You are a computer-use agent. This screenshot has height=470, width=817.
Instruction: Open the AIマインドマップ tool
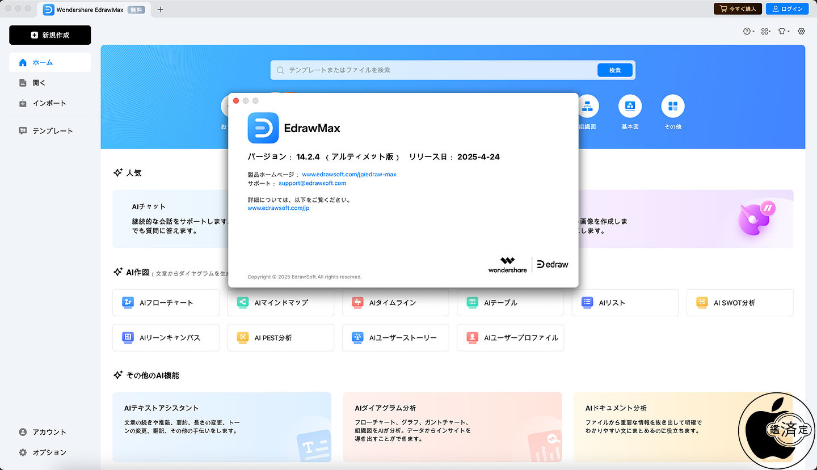point(280,303)
